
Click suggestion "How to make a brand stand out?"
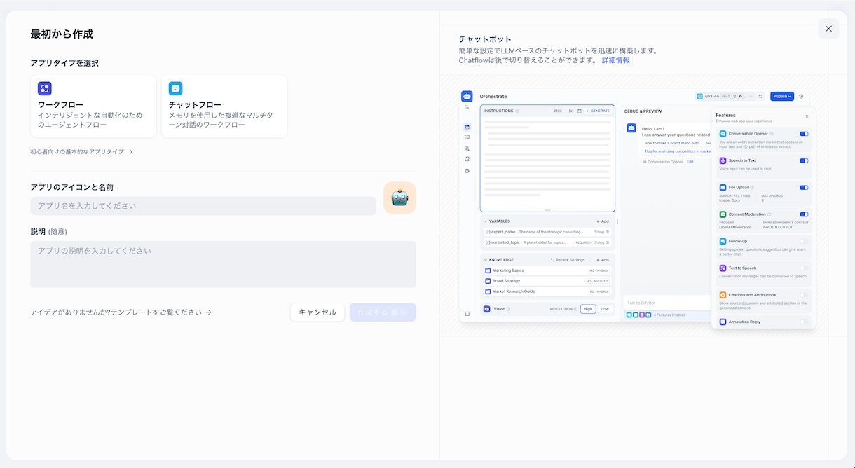point(671,143)
